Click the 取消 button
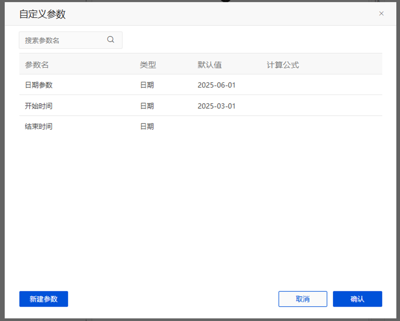400x321 pixels. (303, 299)
